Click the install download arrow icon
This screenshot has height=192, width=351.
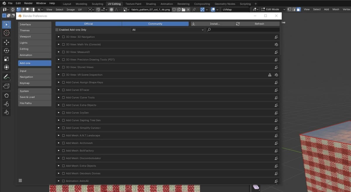point(194,24)
